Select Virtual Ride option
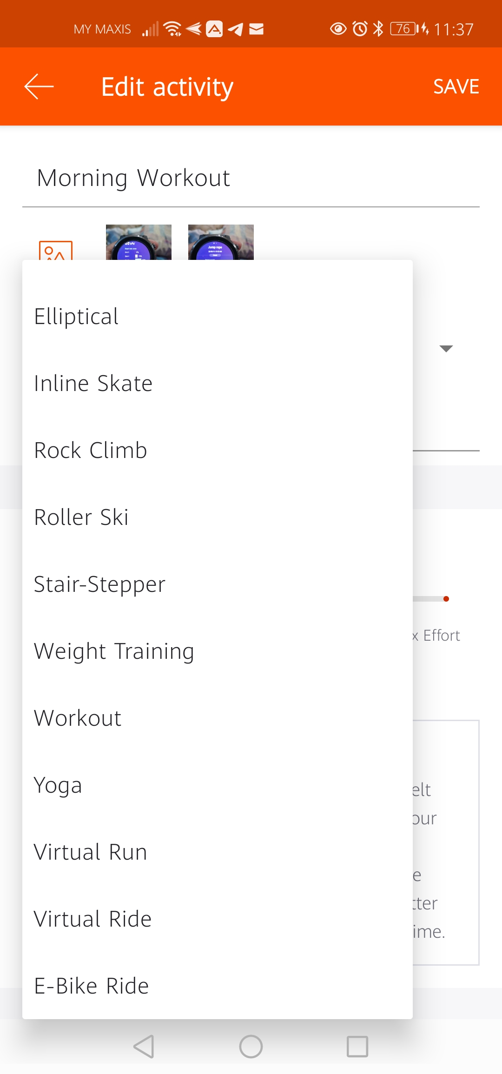This screenshot has height=1074, width=502. coord(218,919)
